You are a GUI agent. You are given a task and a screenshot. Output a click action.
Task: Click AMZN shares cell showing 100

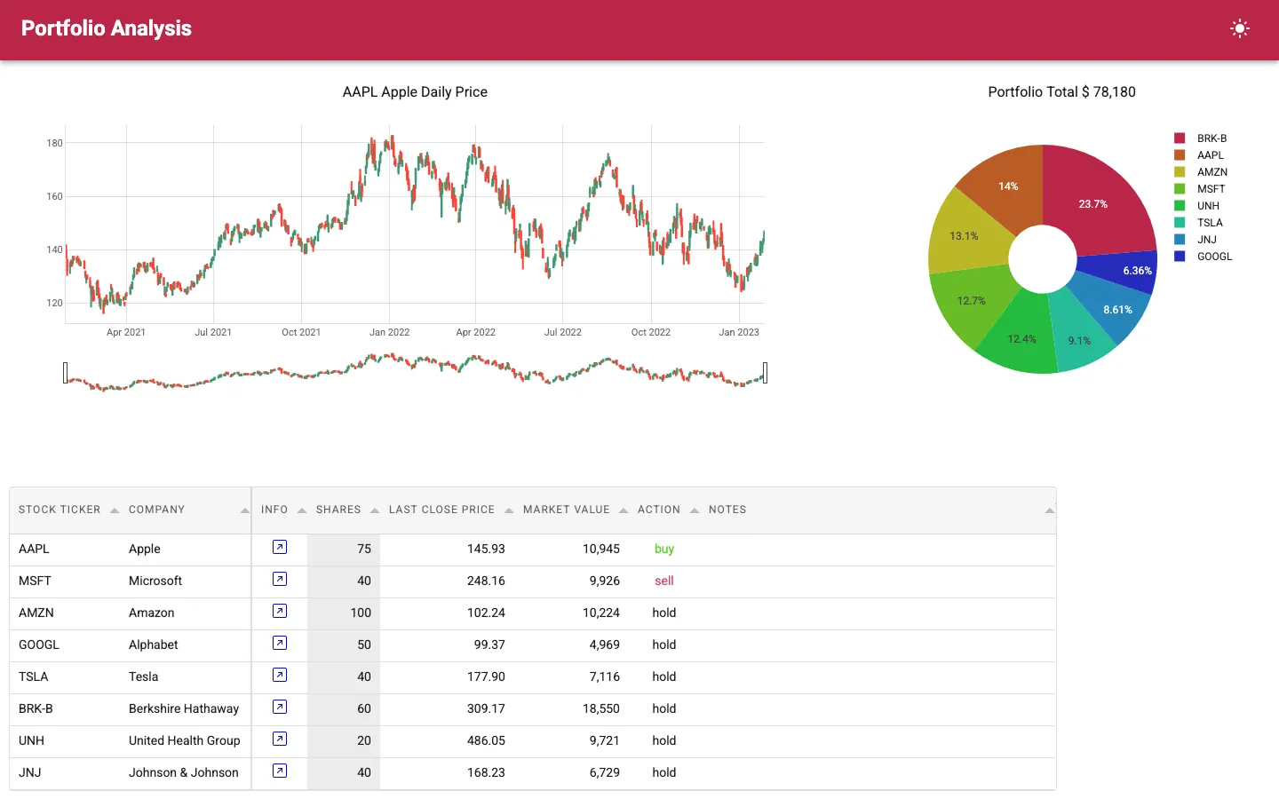click(344, 613)
